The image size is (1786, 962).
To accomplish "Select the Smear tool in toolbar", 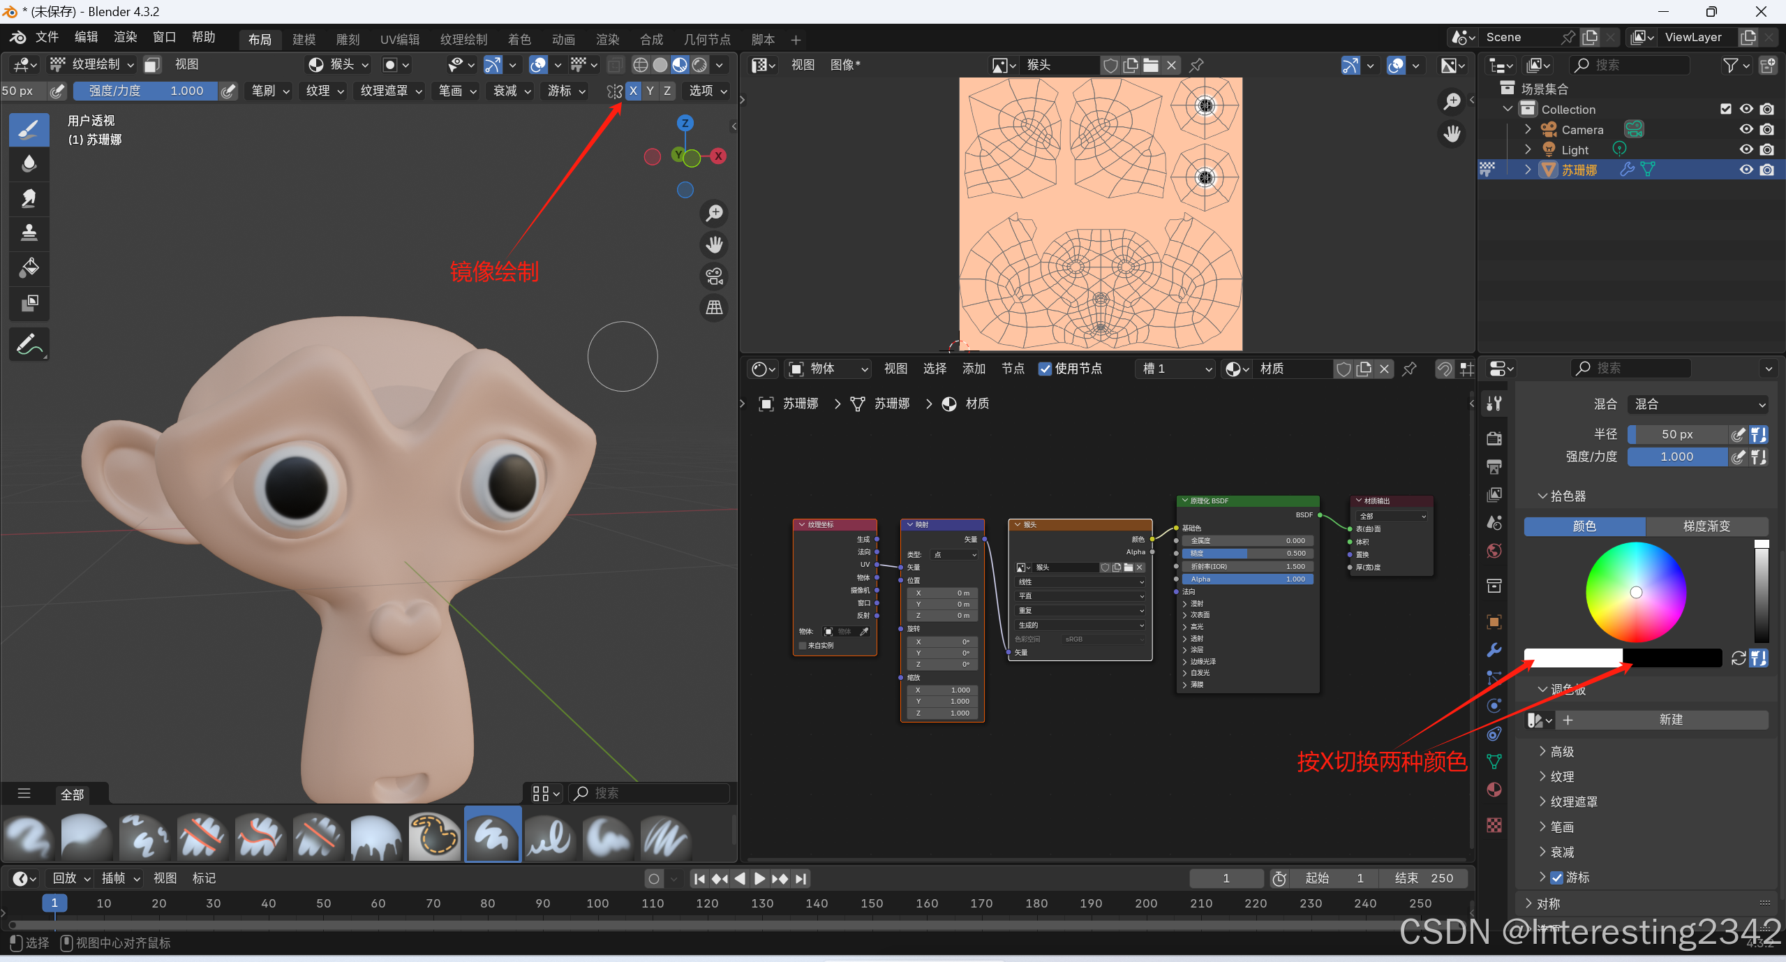I will pos(29,198).
